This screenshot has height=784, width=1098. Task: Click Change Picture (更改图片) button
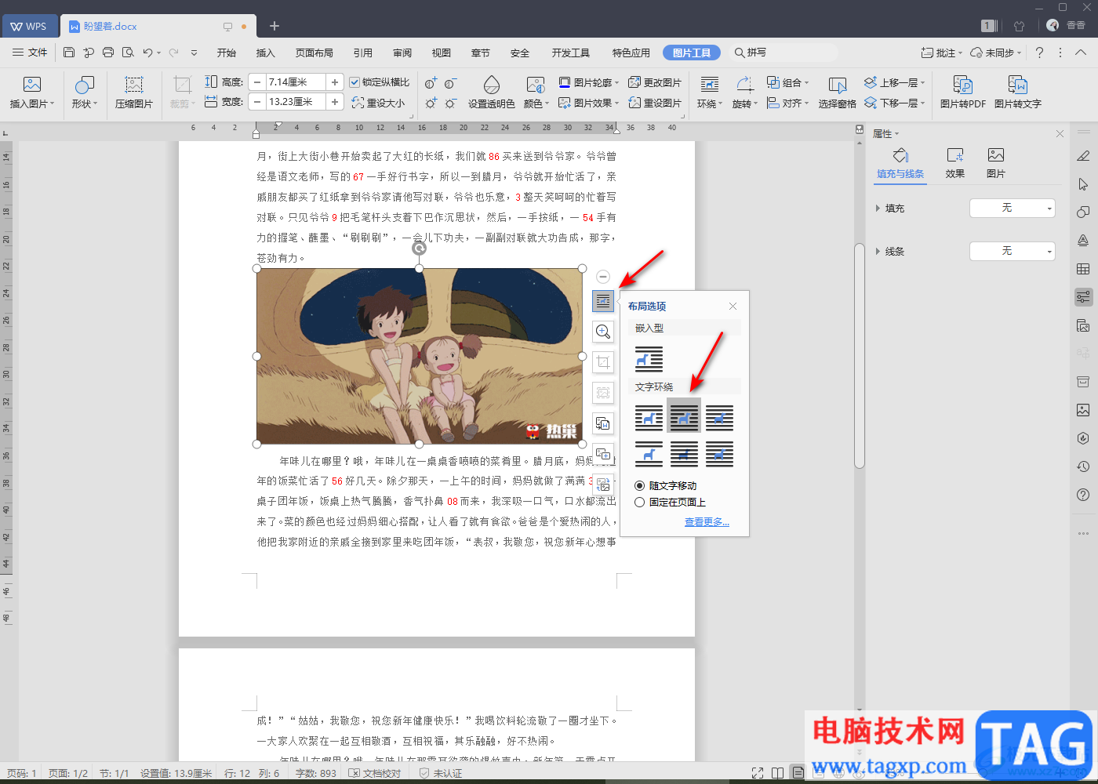(x=656, y=82)
